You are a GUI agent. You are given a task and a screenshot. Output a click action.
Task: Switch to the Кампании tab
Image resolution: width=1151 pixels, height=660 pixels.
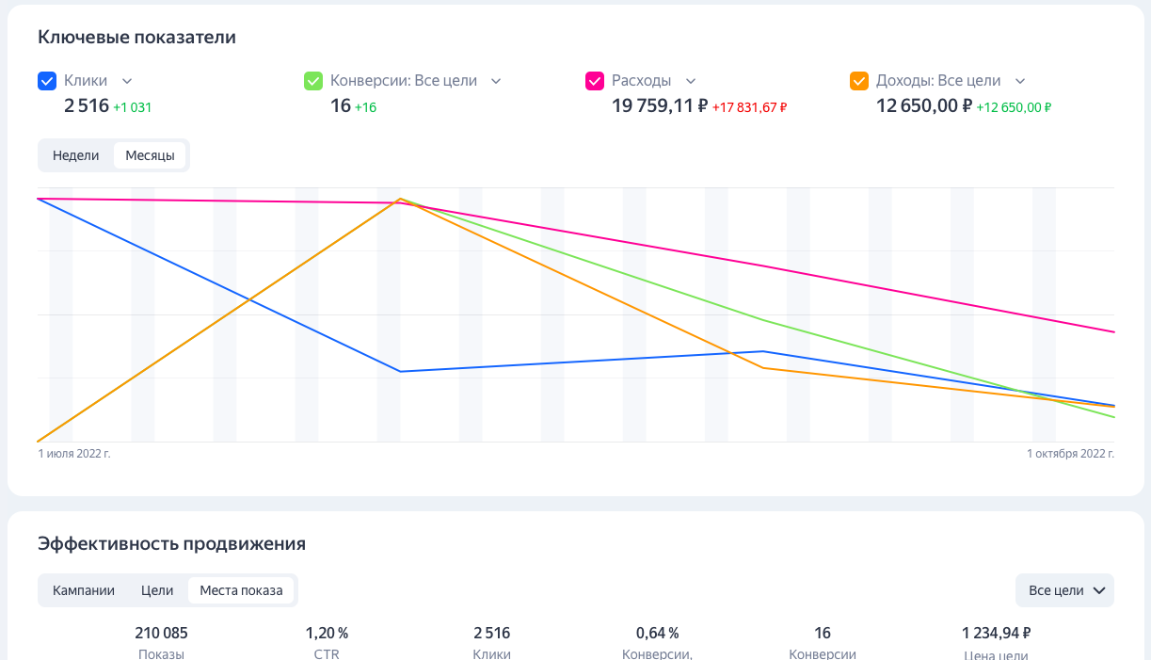coord(84,590)
